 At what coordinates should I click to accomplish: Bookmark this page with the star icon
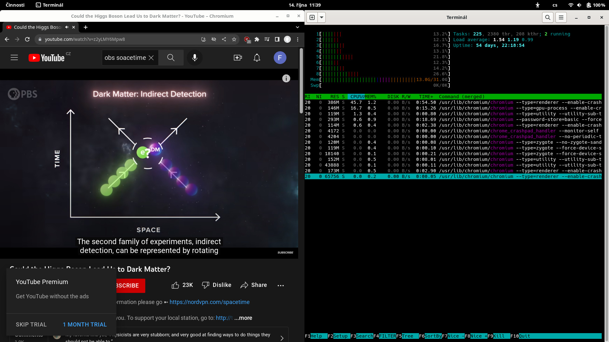[x=234, y=39]
